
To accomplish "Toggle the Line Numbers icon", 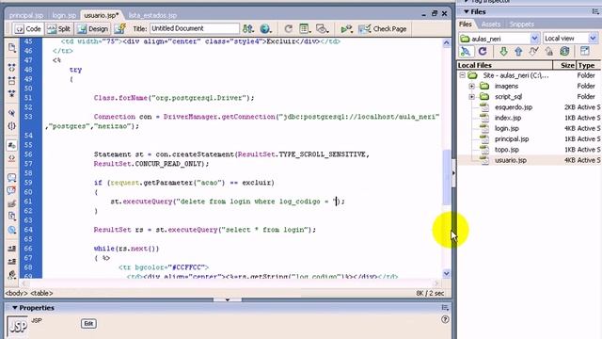I will pyautogui.click(x=12, y=145).
